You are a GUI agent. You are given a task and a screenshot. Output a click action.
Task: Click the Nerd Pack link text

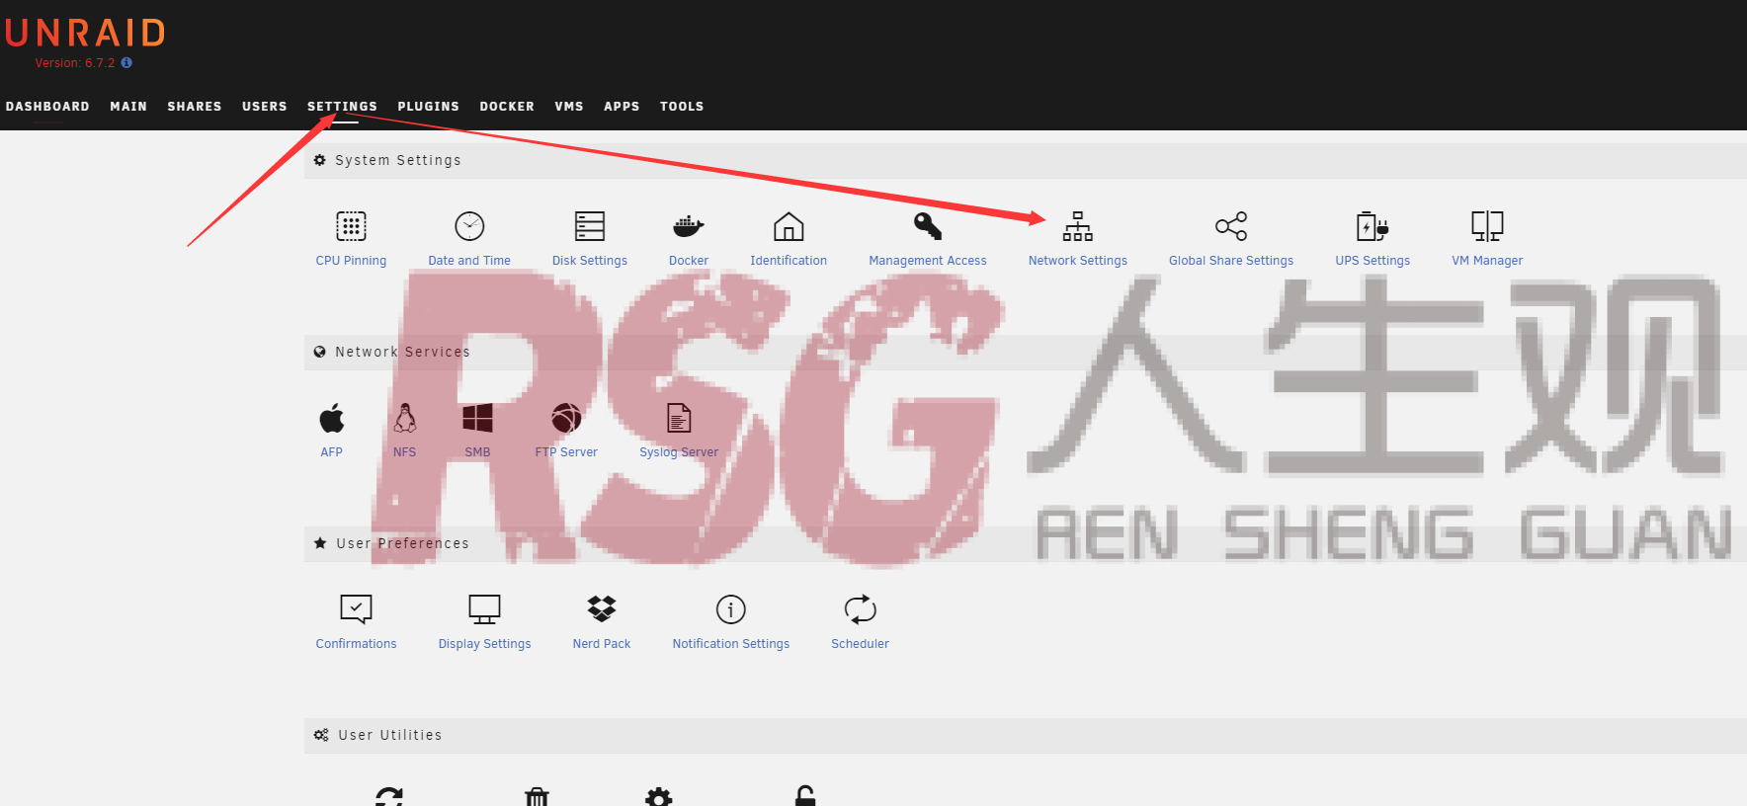click(602, 644)
